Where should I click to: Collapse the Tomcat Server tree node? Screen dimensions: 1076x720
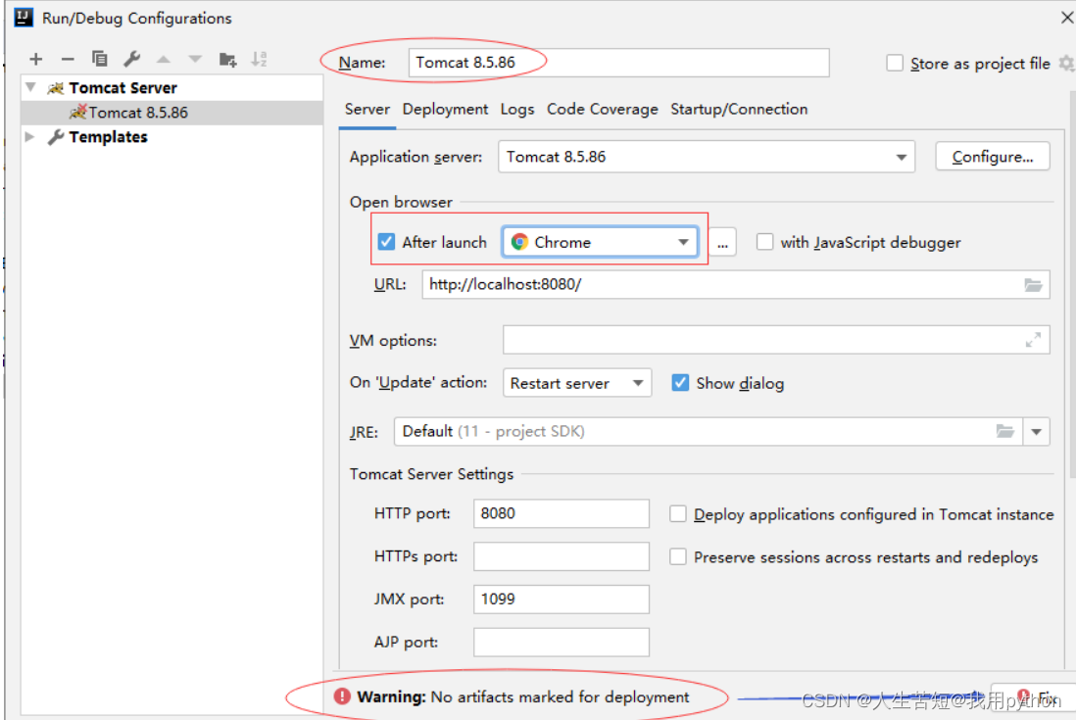(x=31, y=88)
